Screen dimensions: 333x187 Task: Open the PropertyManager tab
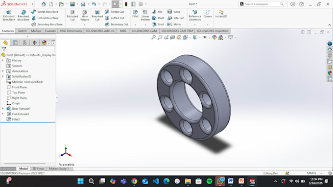[x=15, y=43]
